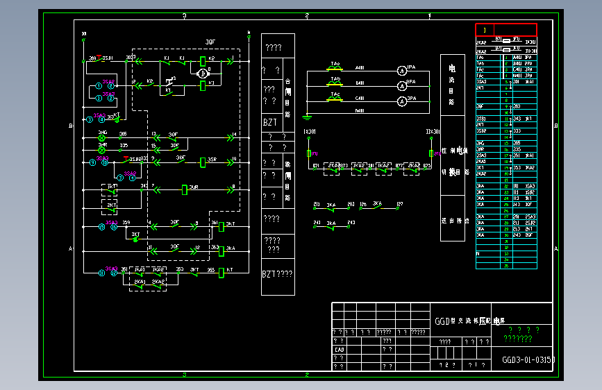Select the cyan circled terminal 15

[102, 227]
